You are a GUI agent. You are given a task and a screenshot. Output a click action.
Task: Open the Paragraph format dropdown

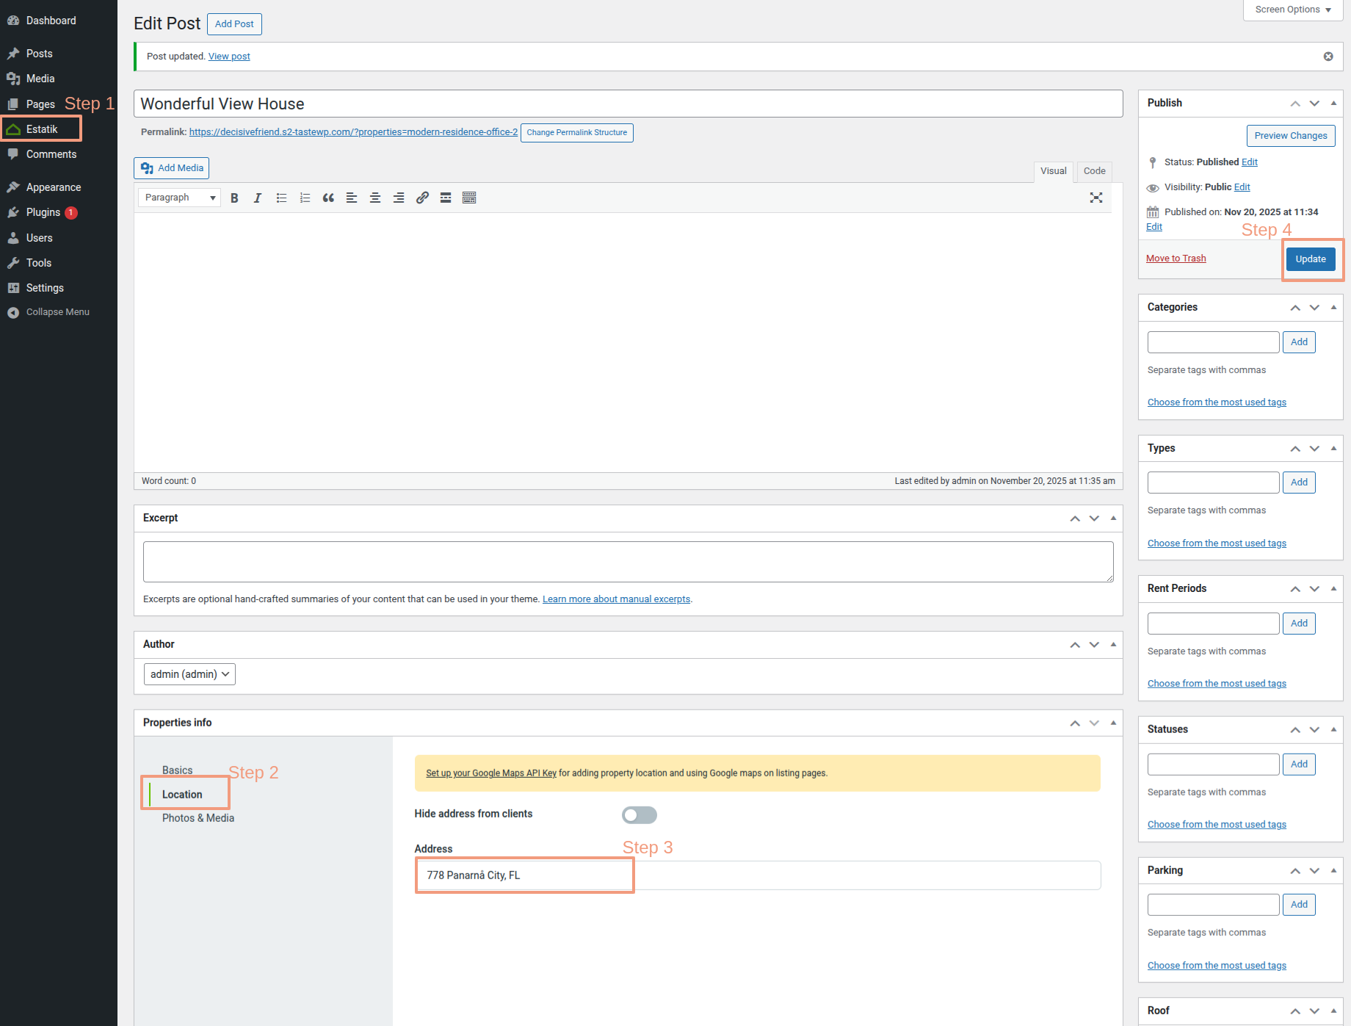180,198
